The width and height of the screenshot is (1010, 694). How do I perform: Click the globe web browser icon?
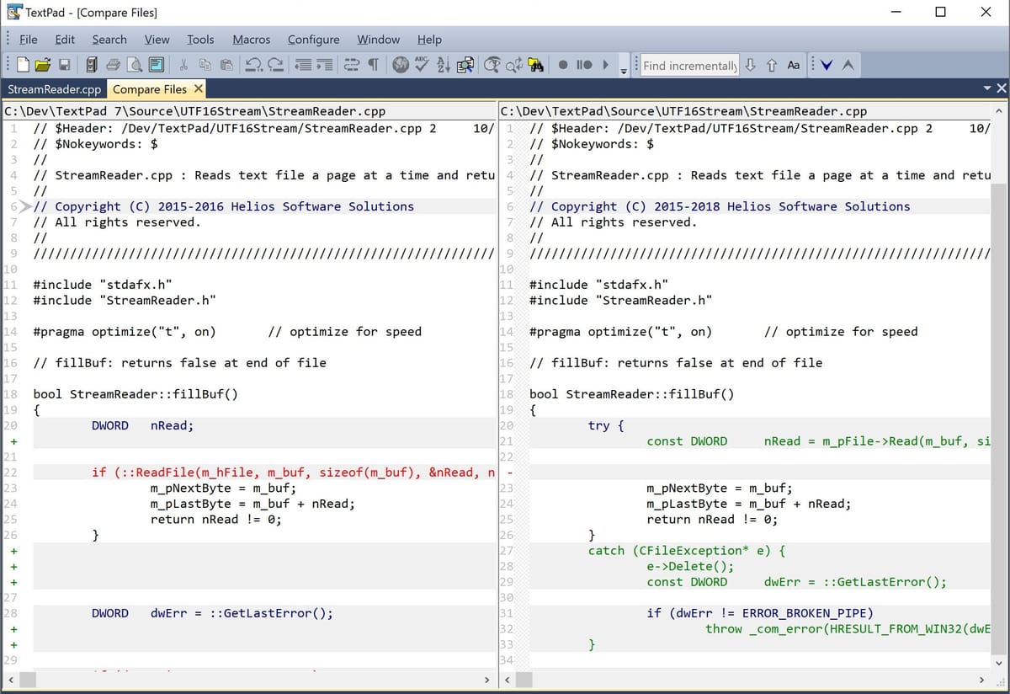[x=401, y=65]
